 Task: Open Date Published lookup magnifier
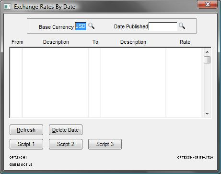coord(182,26)
